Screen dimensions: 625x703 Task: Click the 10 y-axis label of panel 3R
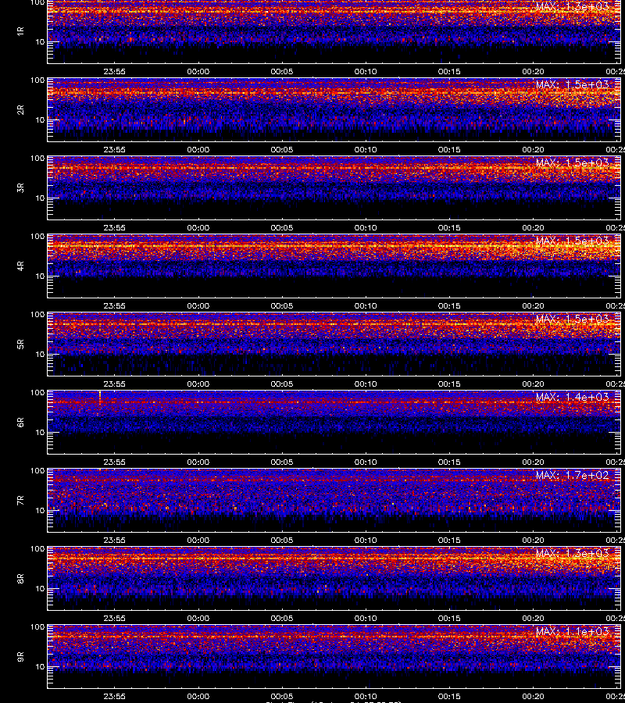[40, 198]
